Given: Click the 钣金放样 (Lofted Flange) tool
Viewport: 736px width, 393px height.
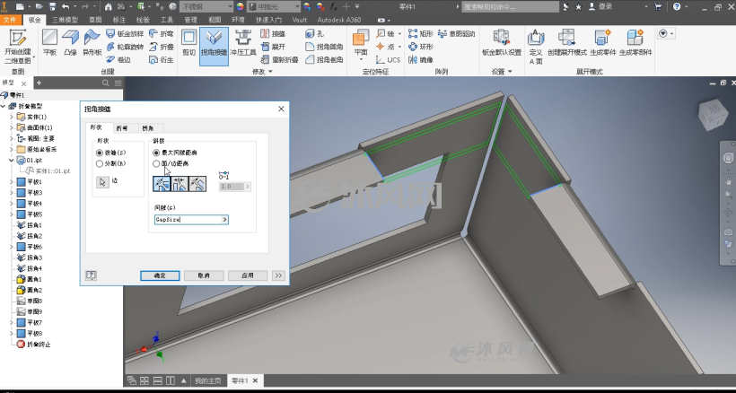Looking at the screenshot, I should pos(125,34).
